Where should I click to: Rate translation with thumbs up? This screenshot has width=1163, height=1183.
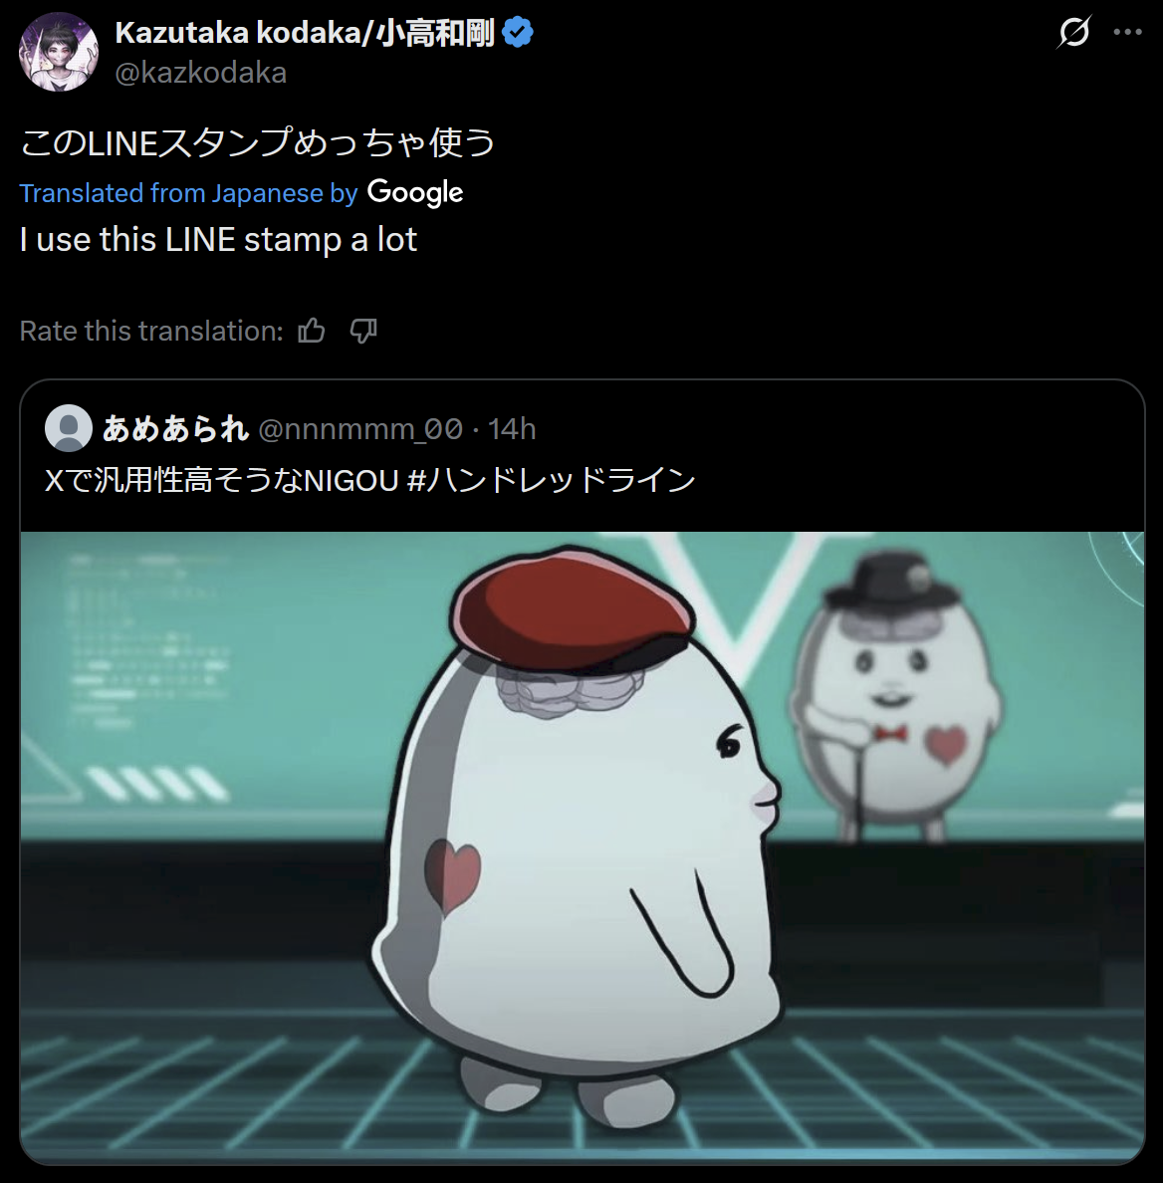coord(312,331)
